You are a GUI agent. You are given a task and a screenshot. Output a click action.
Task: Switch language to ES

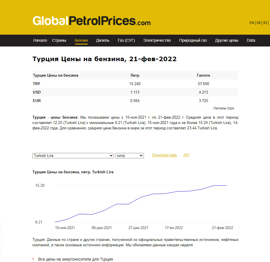point(265,23)
